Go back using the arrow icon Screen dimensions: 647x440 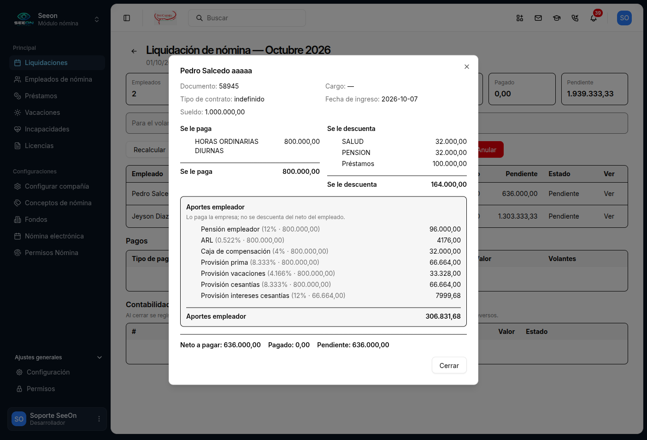click(134, 51)
